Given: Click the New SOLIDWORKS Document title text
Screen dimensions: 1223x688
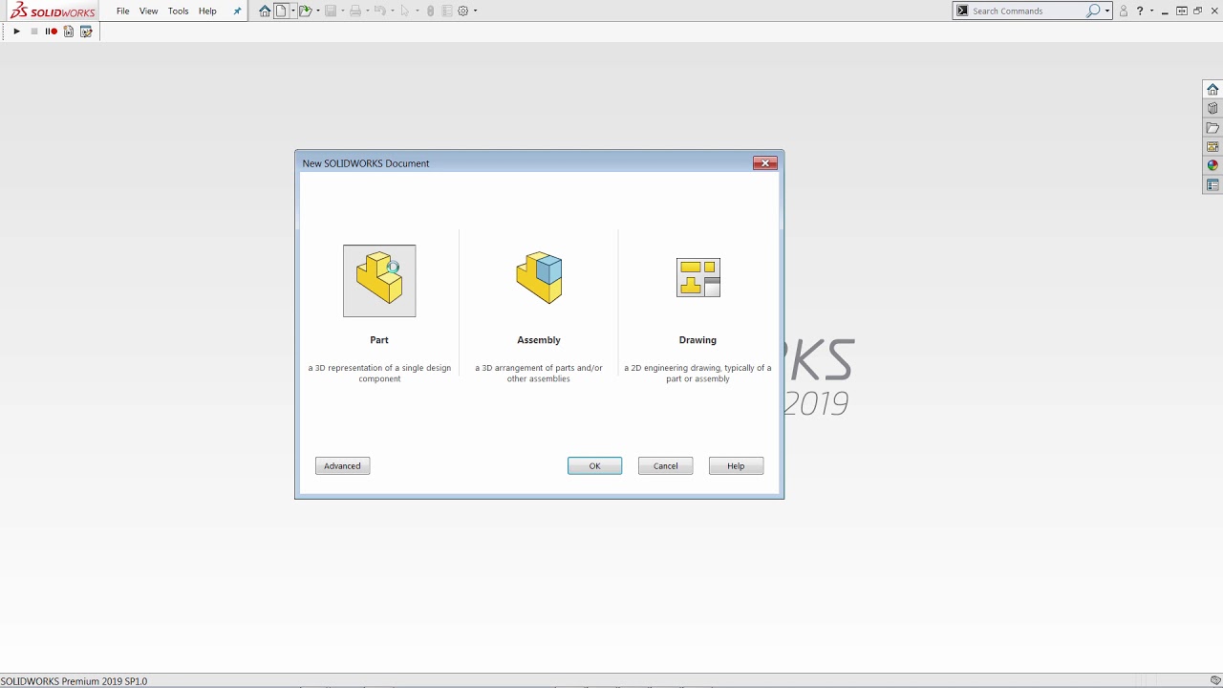Looking at the screenshot, I should tap(366, 163).
